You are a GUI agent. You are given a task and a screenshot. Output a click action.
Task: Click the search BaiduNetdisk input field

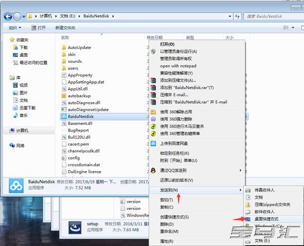[274, 16]
